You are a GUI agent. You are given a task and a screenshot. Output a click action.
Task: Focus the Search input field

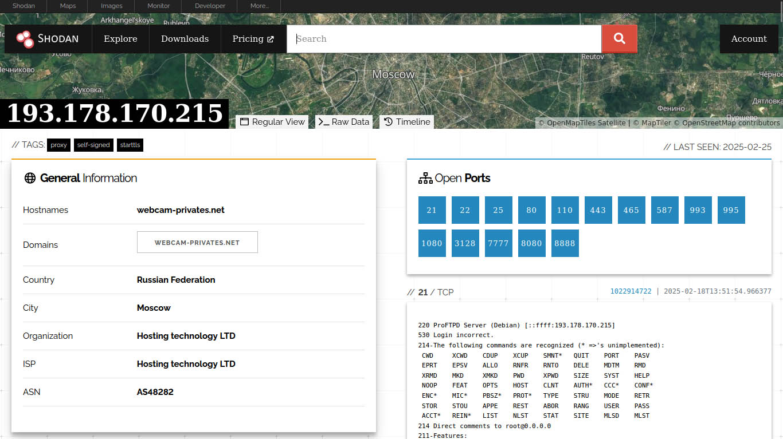444,39
